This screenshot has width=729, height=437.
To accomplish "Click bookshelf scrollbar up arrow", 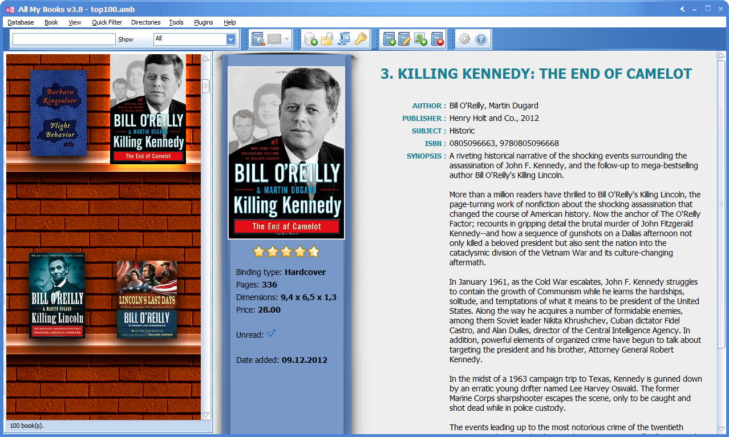I will tap(206, 59).
